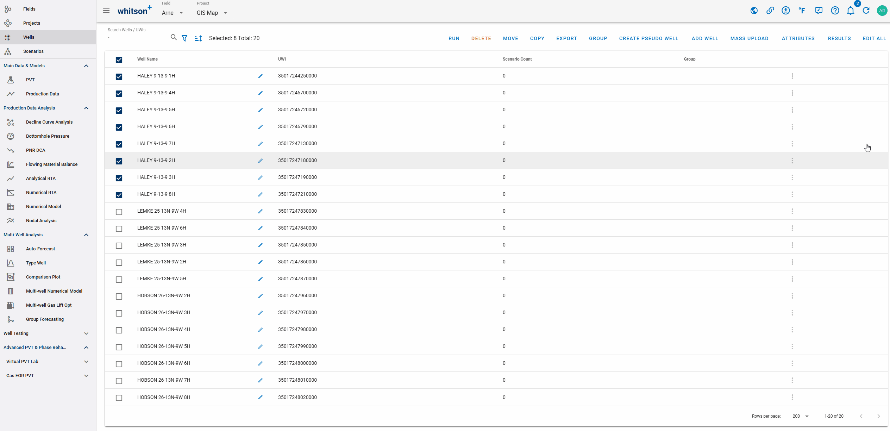Check the HOBSON 26-13N-9W 2H checkbox

(x=119, y=296)
